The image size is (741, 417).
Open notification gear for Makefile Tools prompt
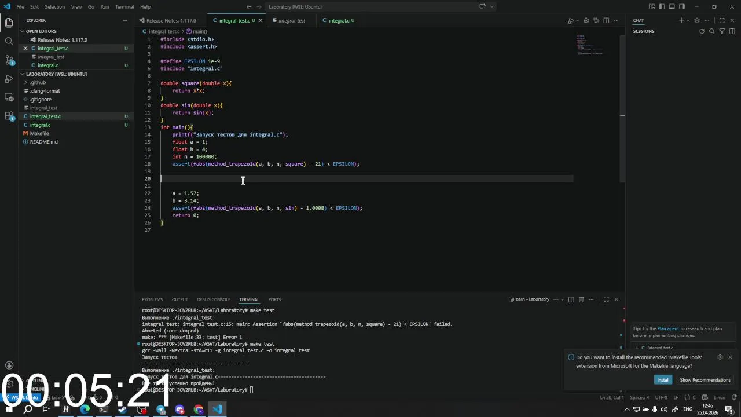(x=720, y=357)
